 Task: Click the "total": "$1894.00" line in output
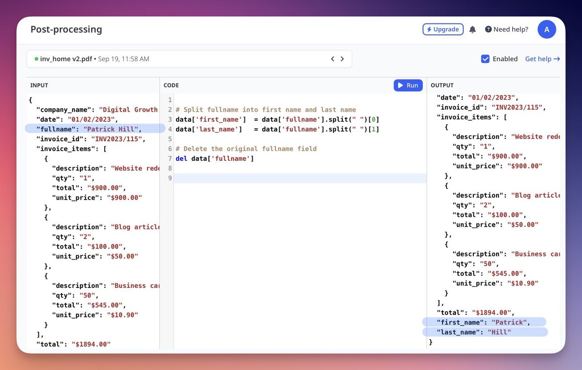point(475,312)
